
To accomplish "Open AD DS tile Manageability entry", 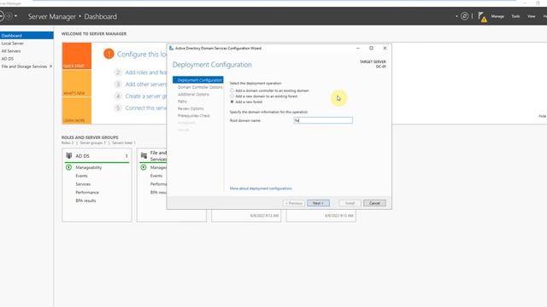I will point(89,167).
